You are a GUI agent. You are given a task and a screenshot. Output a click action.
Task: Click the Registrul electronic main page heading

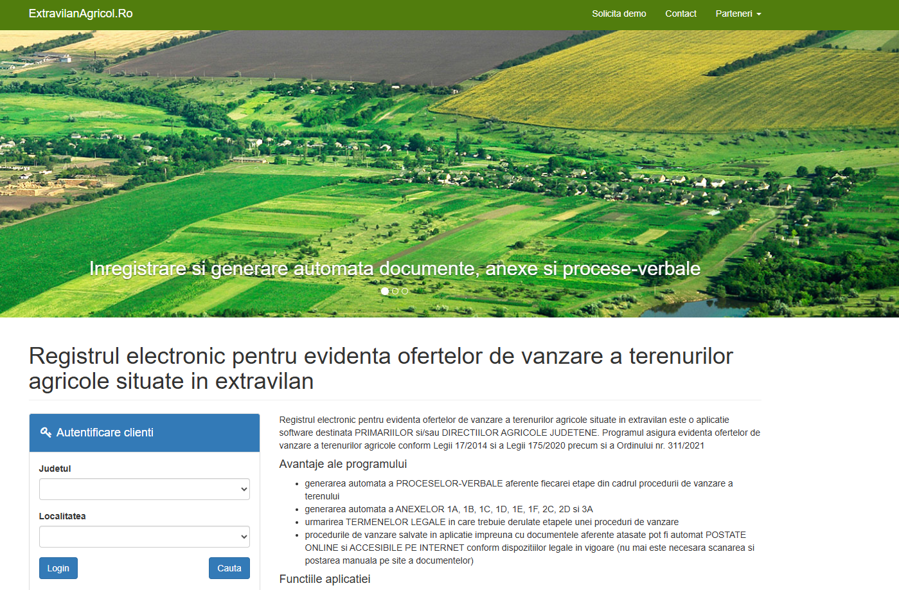(380, 368)
